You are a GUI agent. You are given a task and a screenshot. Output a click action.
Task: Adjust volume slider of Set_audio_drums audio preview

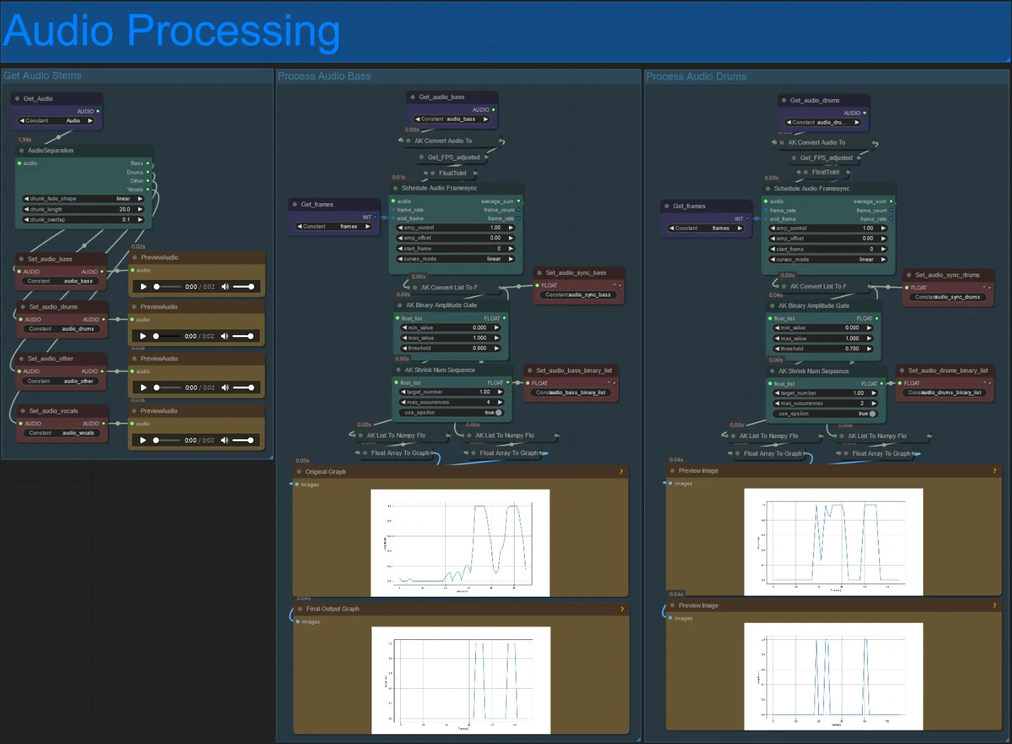pyautogui.click(x=243, y=336)
